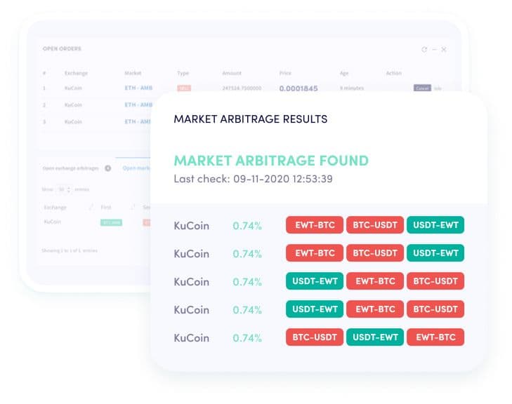Click KuCoin exchange name in the third result row
Image resolution: width=512 pixels, height=404 pixels.
tap(191, 282)
